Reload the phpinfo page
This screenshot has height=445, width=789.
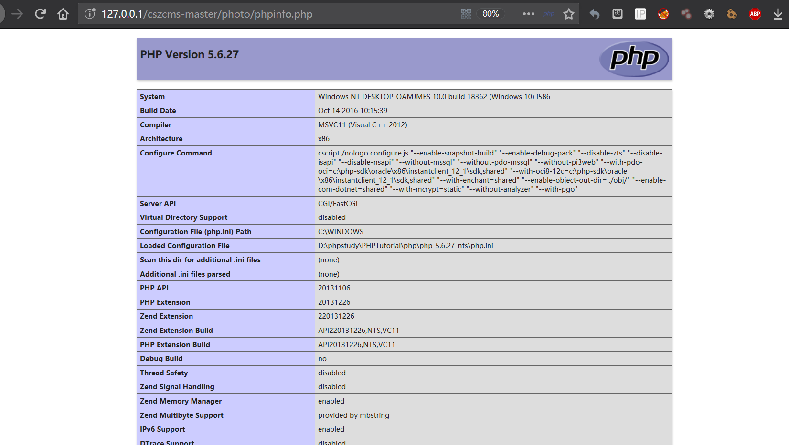pos(40,14)
